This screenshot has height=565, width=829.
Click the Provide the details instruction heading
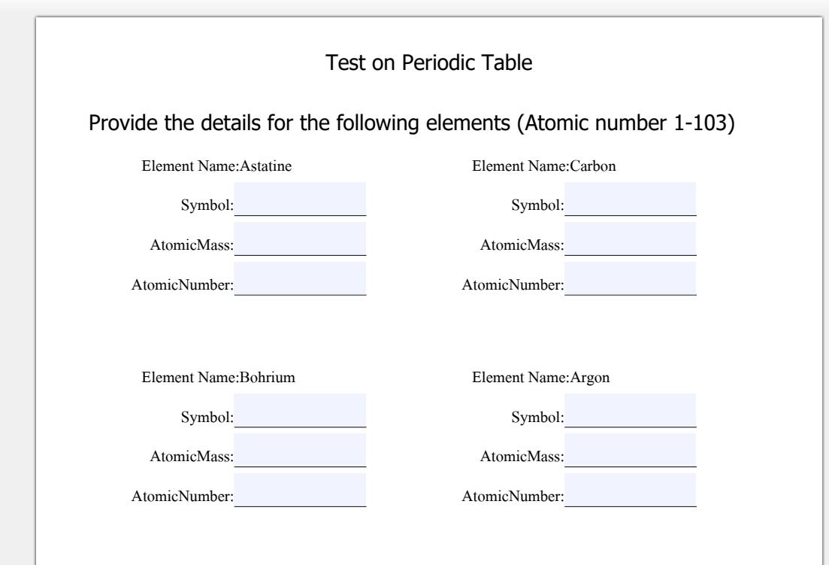coord(411,123)
